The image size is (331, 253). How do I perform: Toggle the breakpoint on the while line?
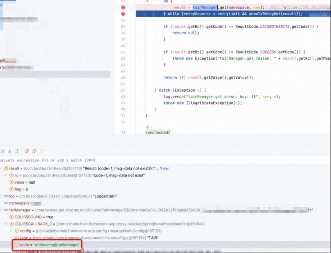coord(123,14)
